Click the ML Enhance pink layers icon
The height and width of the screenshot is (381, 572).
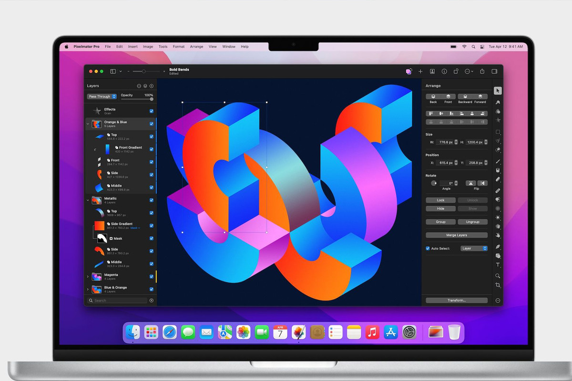pos(409,71)
